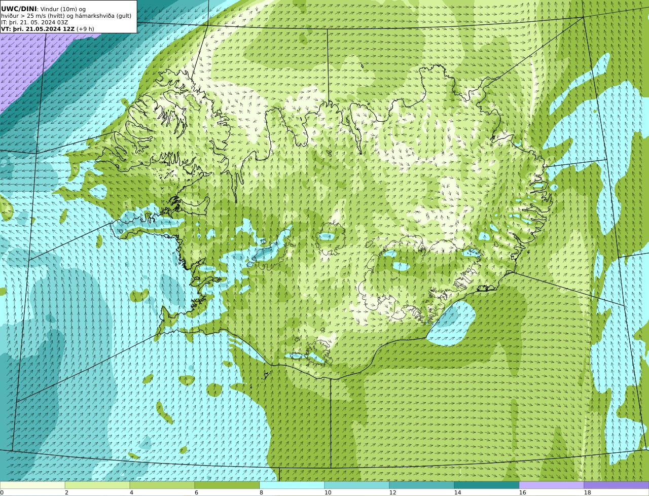
Task: Click the legend scale label '14'
Action: pyautogui.click(x=457, y=492)
